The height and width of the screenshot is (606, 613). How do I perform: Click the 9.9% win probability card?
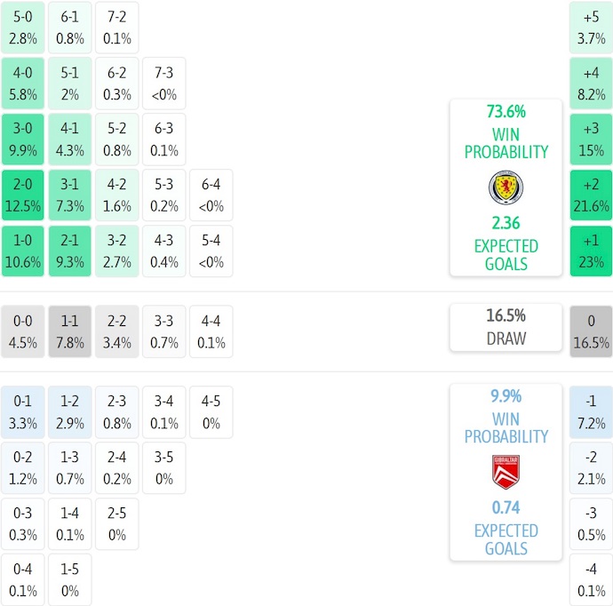[x=506, y=472]
